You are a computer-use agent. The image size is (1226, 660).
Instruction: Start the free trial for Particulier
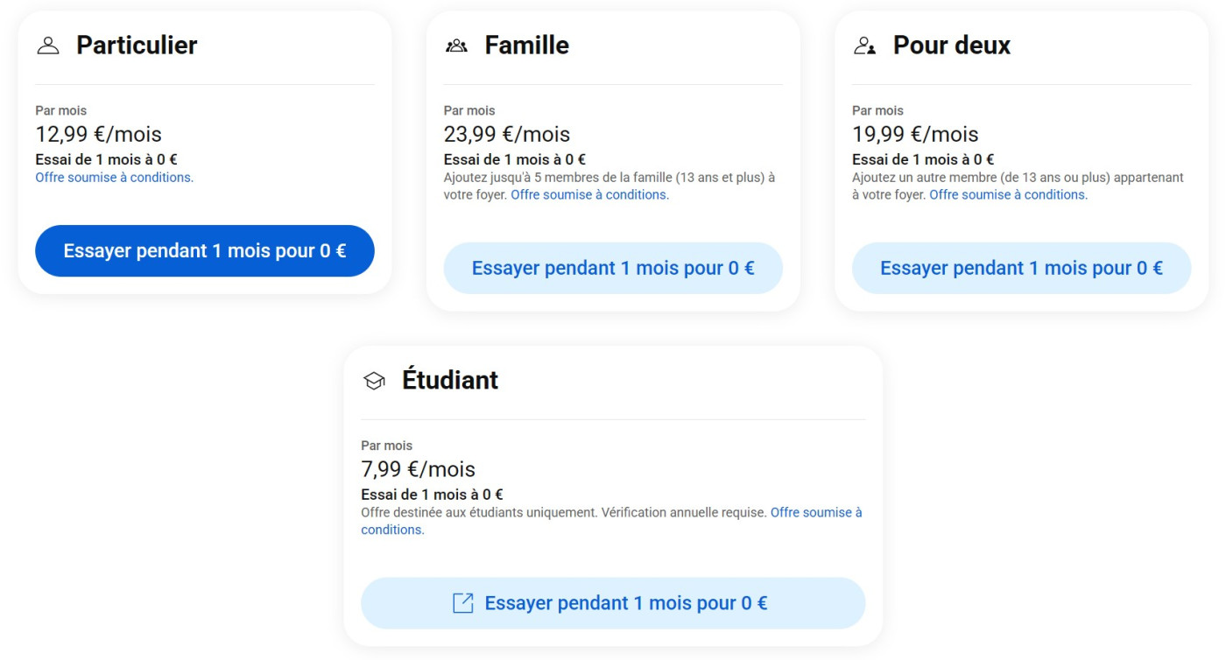(x=204, y=250)
